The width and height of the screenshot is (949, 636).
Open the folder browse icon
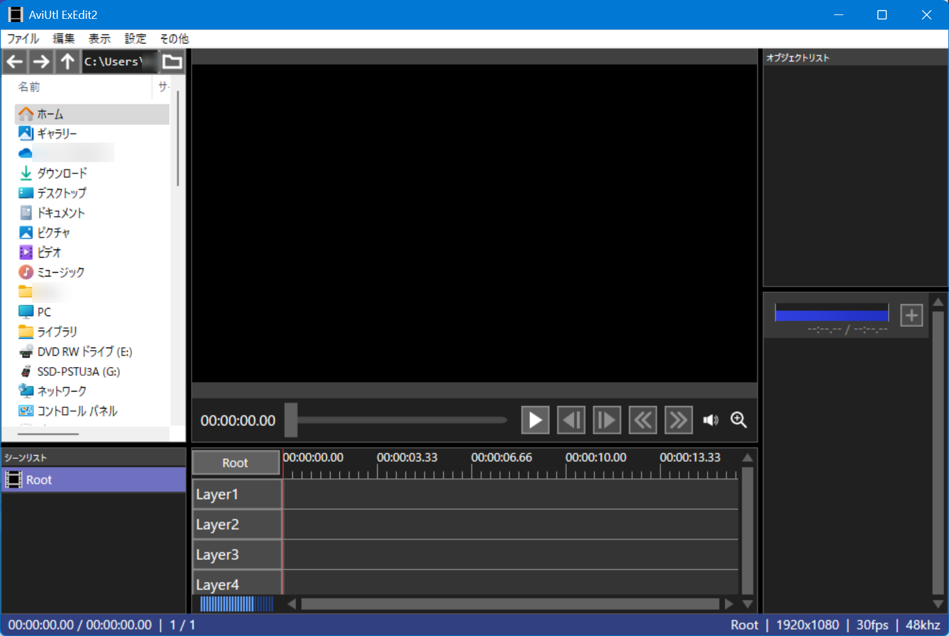(172, 62)
